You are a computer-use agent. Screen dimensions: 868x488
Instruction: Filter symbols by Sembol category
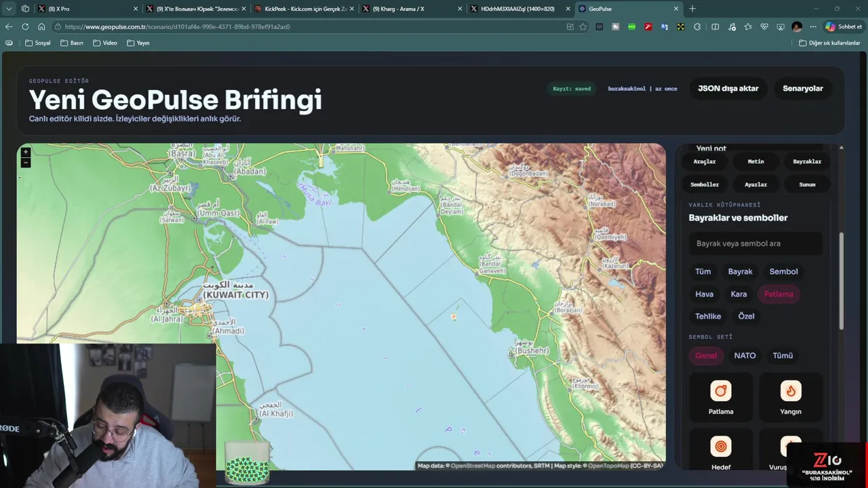(x=783, y=272)
